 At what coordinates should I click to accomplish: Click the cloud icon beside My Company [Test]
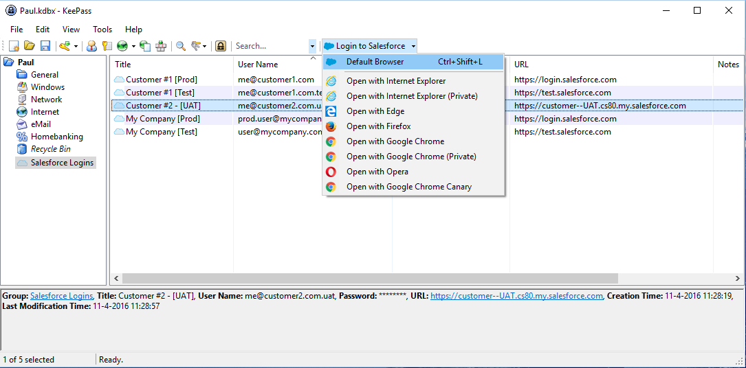click(x=119, y=132)
